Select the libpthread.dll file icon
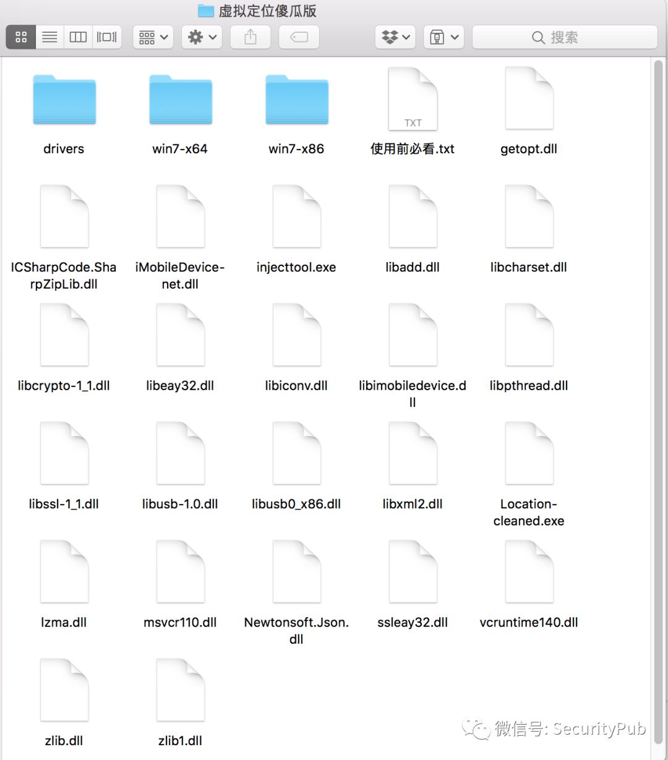 [x=529, y=335]
